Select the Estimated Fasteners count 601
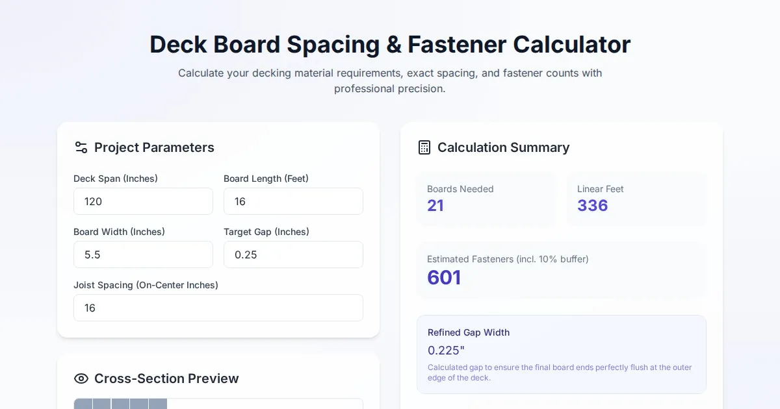This screenshot has height=409, width=780. tap(444, 277)
